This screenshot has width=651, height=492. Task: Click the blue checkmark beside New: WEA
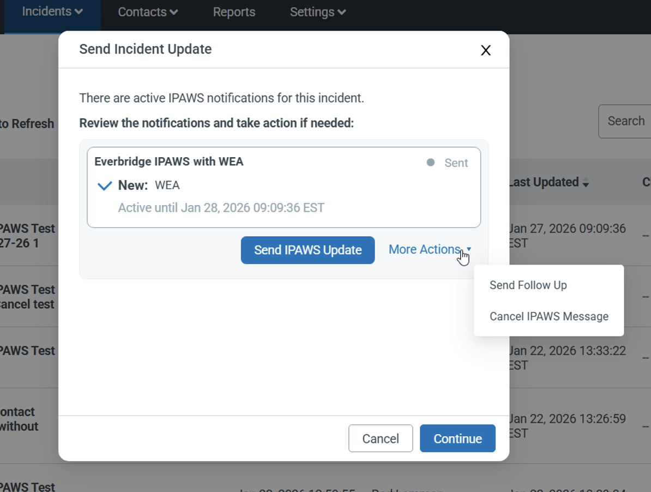coord(105,185)
